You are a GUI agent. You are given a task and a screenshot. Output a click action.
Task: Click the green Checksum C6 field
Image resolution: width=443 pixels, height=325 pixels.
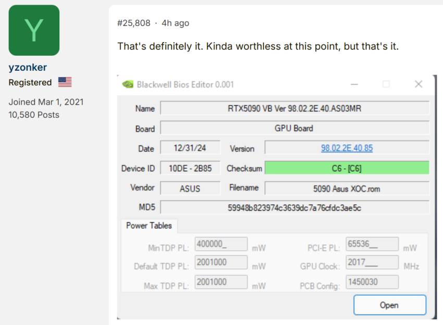(347, 168)
